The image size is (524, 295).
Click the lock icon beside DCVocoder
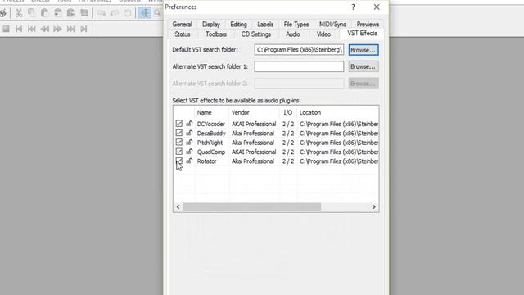pyautogui.click(x=189, y=124)
